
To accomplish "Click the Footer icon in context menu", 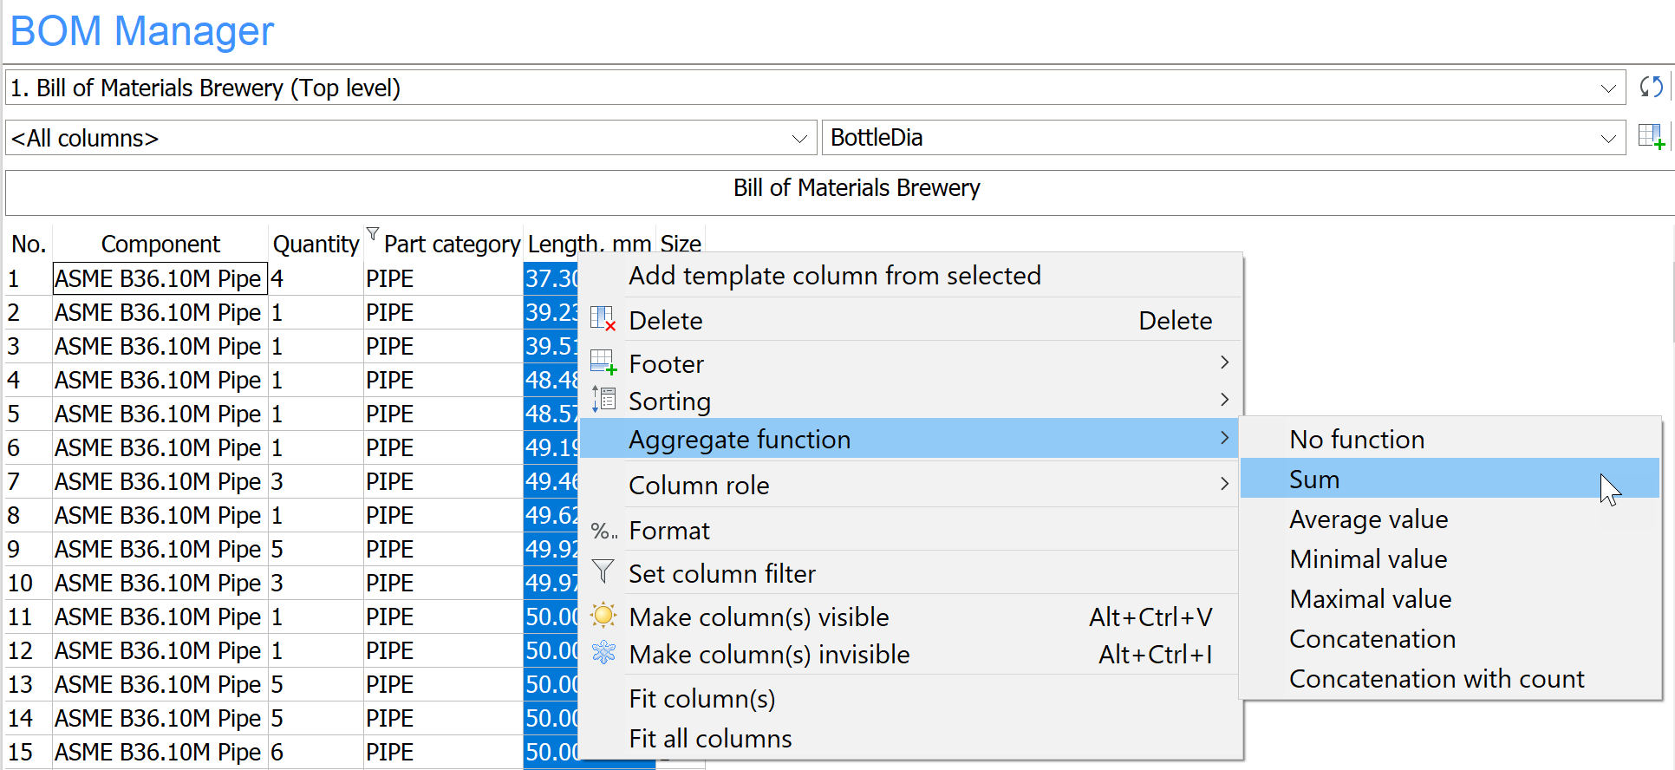I will 603,362.
